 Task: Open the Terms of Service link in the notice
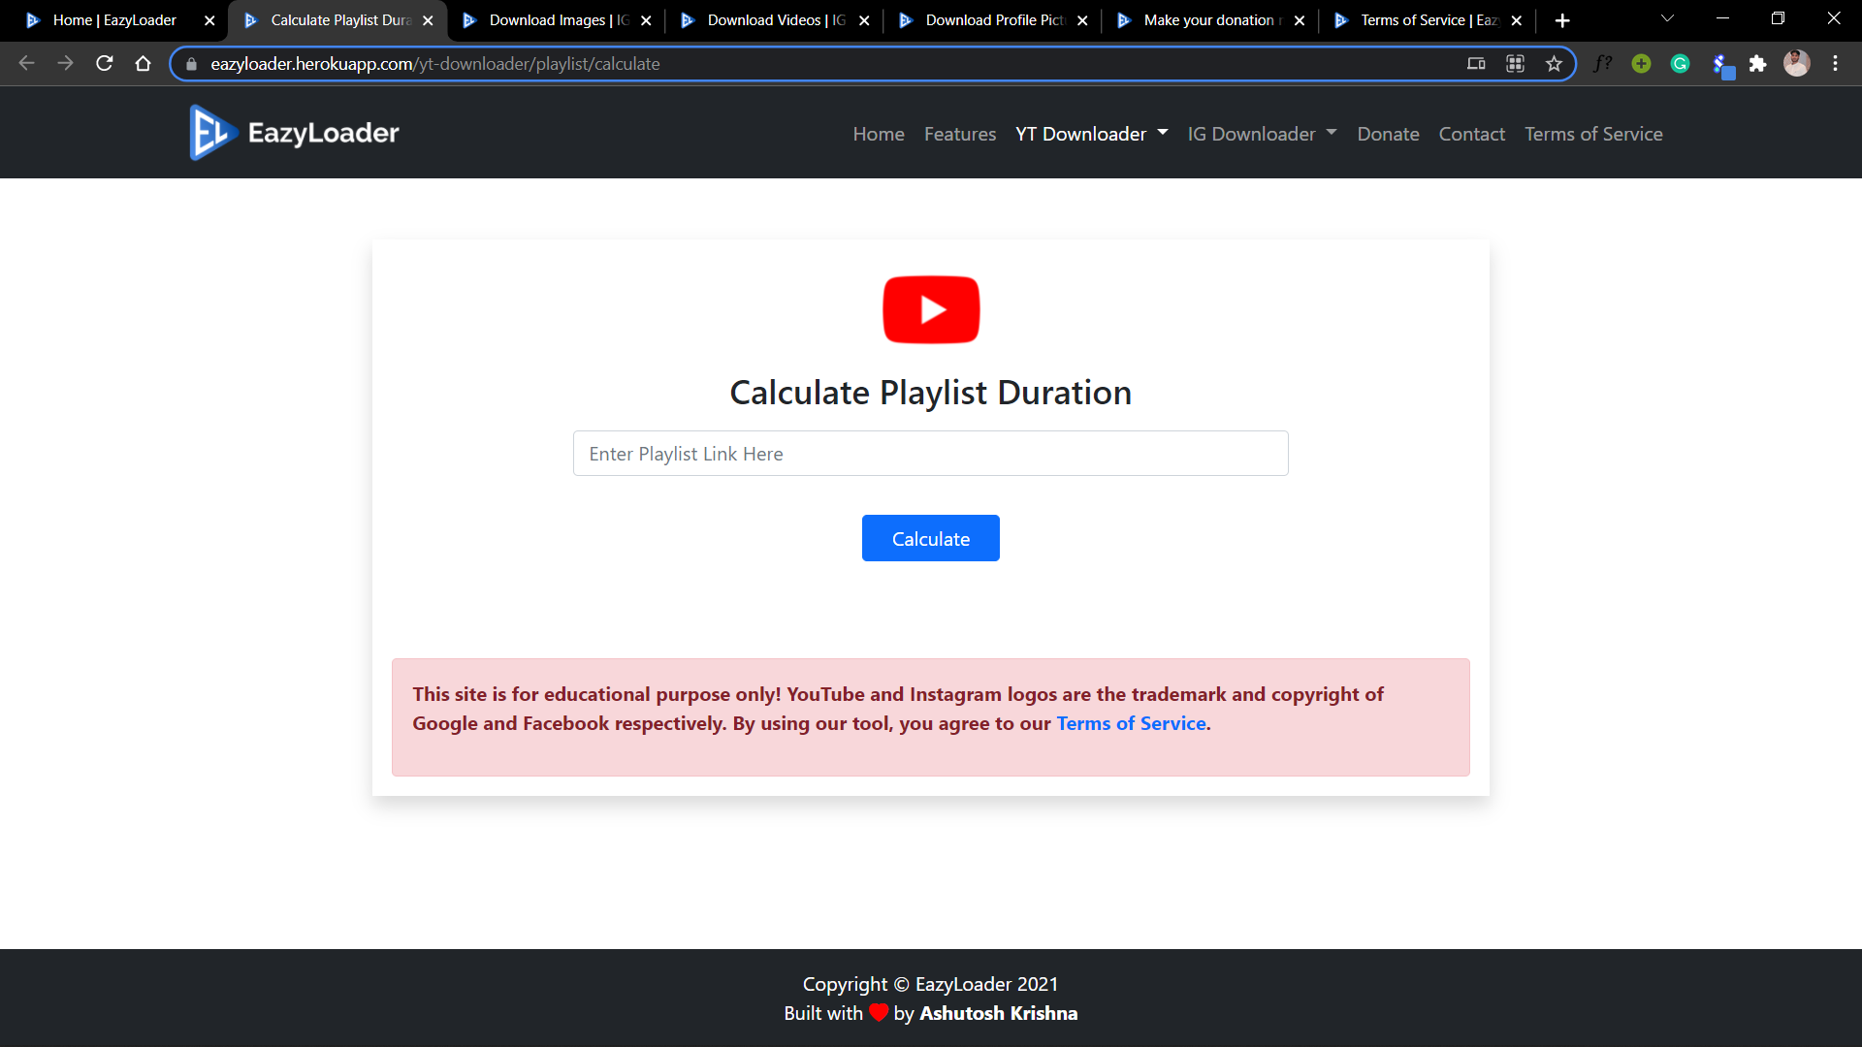pos(1130,723)
